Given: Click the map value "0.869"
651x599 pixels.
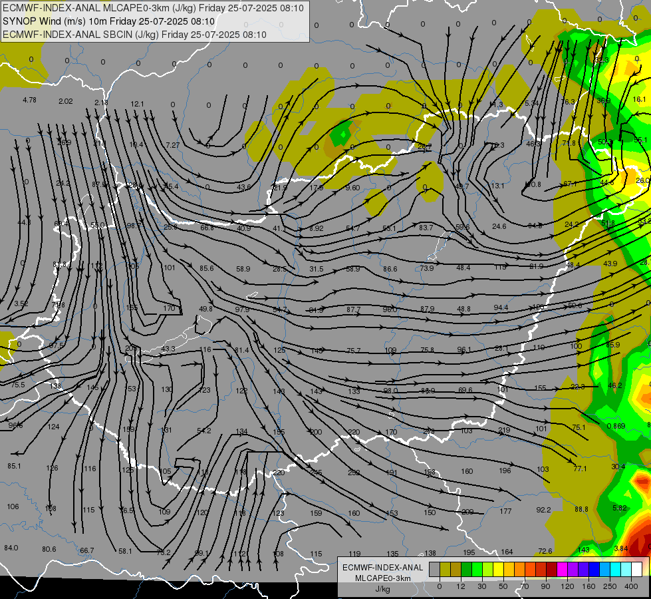Looking at the screenshot, I should [616, 427].
